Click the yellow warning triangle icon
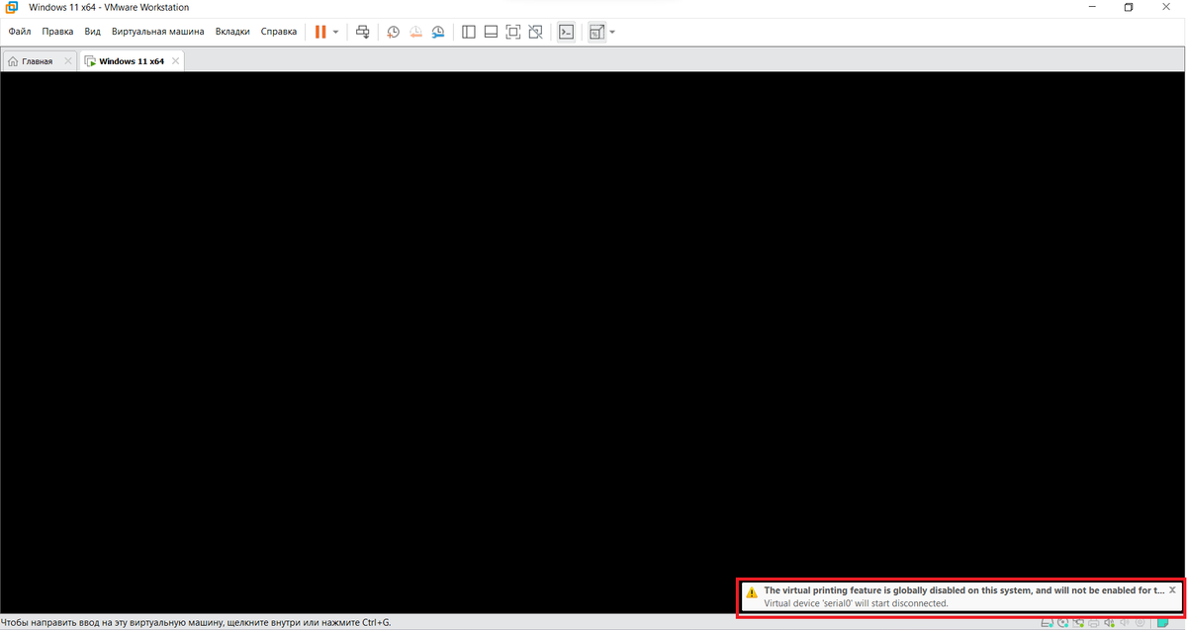1187x630 pixels. [x=752, y=592]
